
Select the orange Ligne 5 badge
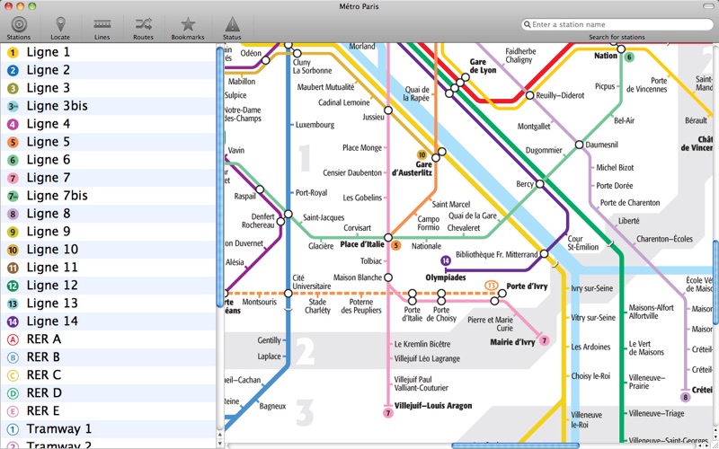pyautogui.click(x=13, y=142)
